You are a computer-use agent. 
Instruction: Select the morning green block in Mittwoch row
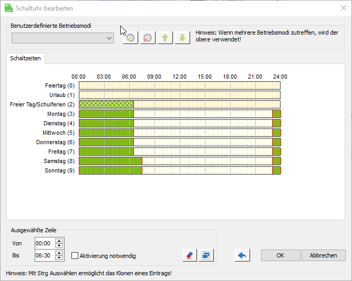(106, 133)
